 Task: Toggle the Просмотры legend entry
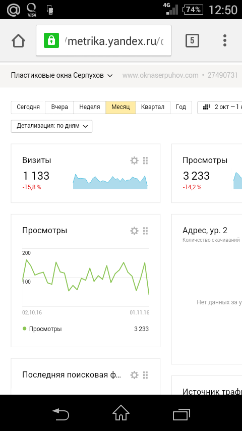(42, 329)
